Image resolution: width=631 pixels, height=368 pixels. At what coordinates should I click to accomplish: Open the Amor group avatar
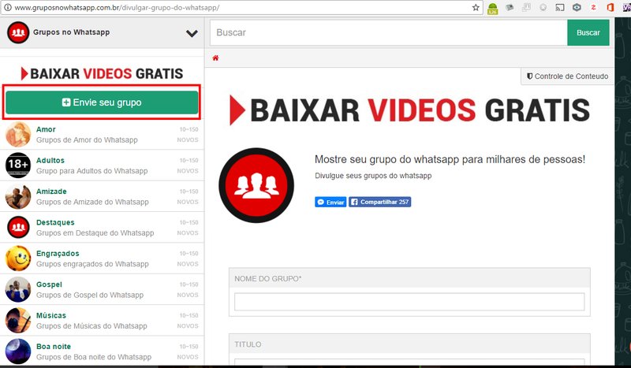(18, 134)
